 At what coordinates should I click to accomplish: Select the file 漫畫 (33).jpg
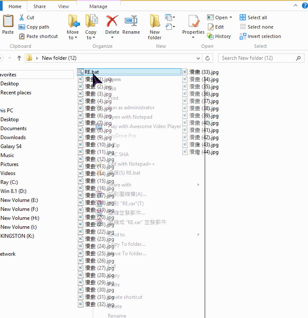point(204,72)
